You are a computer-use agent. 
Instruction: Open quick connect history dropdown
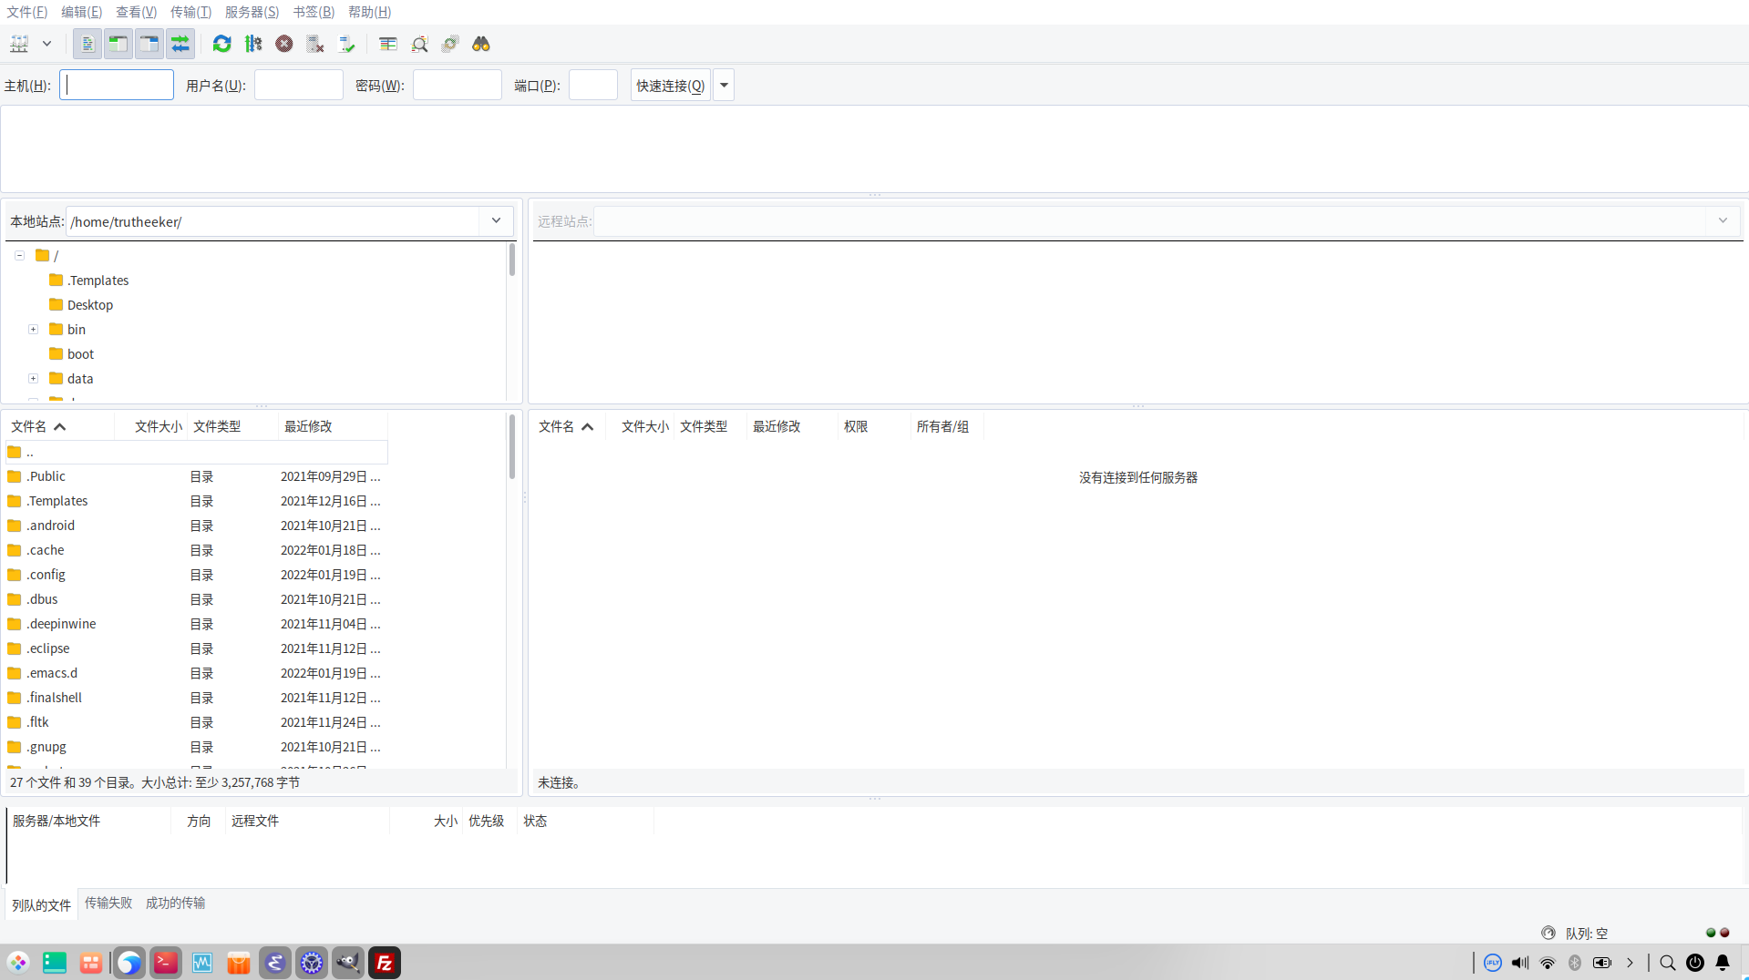(x=724, y=85)
